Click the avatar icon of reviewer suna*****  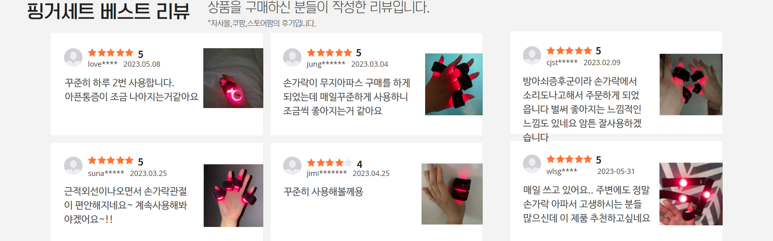[73, 165]
